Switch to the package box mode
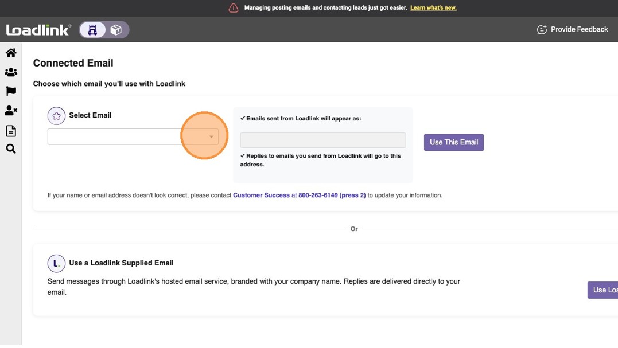 click(x=116, y=30)
